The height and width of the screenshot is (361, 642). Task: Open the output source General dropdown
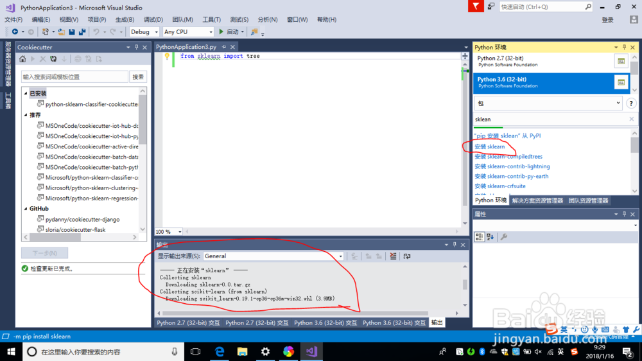[340, 256]
